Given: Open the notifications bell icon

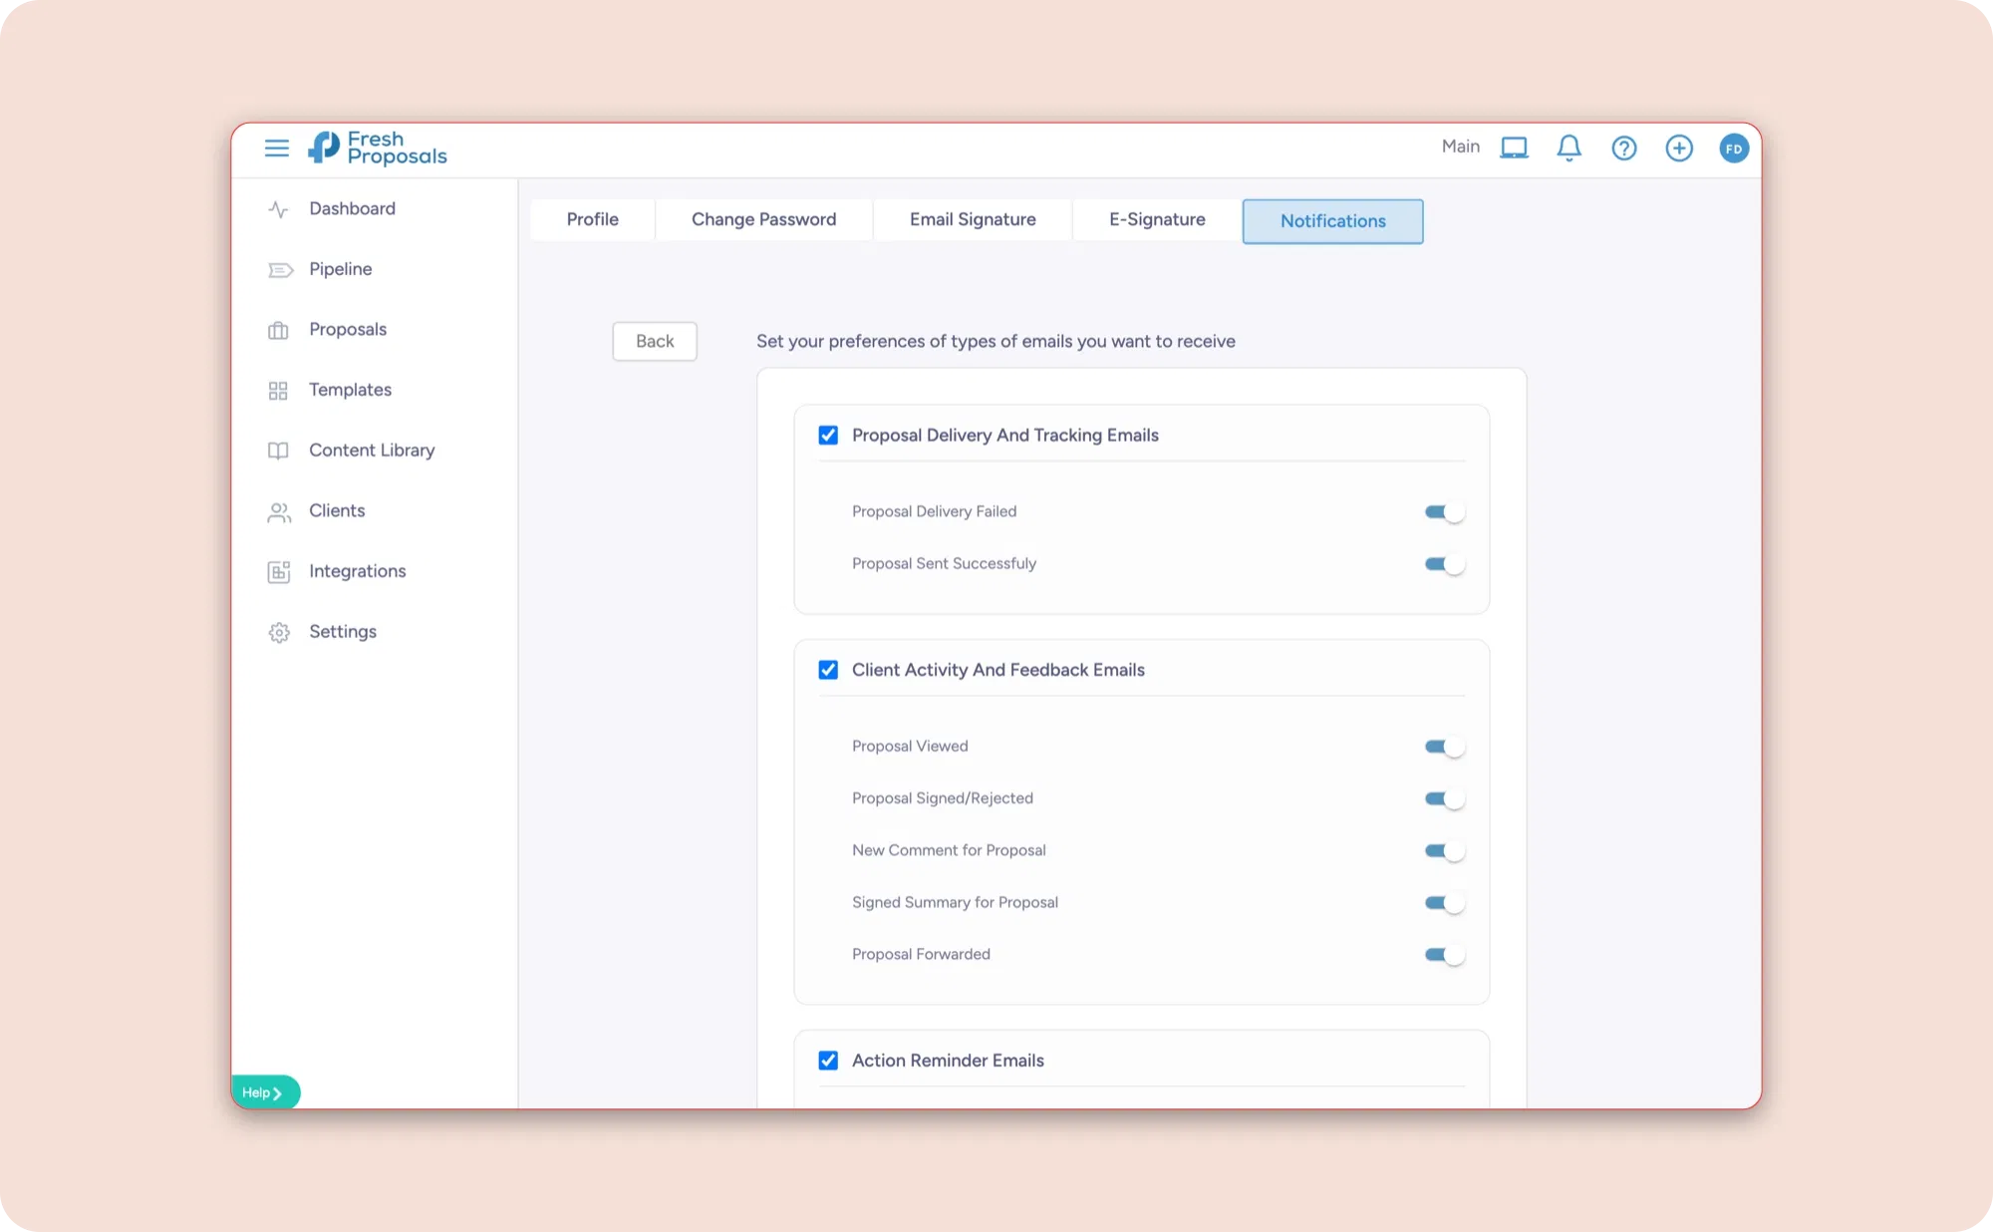Looking at the screenshot, I should point(1568,149).
